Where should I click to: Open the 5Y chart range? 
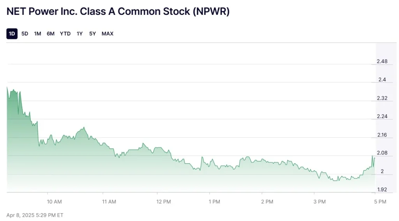[92, 34]
